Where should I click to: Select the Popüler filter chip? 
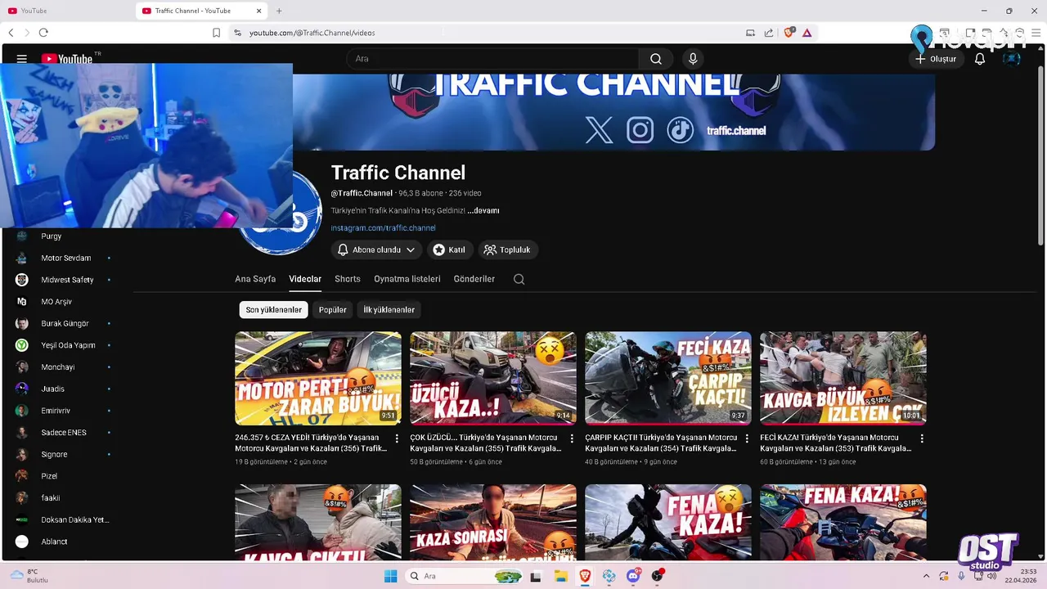click(332, 310)
